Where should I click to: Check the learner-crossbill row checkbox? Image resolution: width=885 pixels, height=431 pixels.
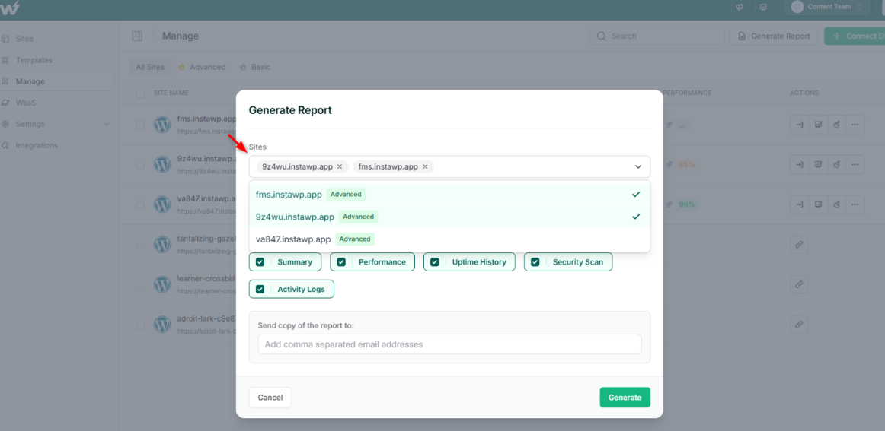[x=140, y=284]
